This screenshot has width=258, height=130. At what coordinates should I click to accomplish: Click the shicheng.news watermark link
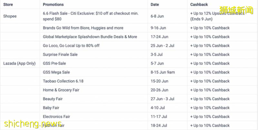32,124
